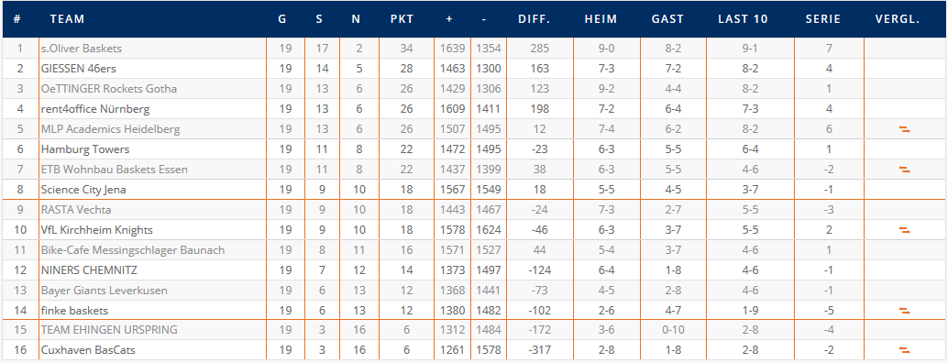Sort by LAST 10 column header
948x363 pixels.
[743, 18]
